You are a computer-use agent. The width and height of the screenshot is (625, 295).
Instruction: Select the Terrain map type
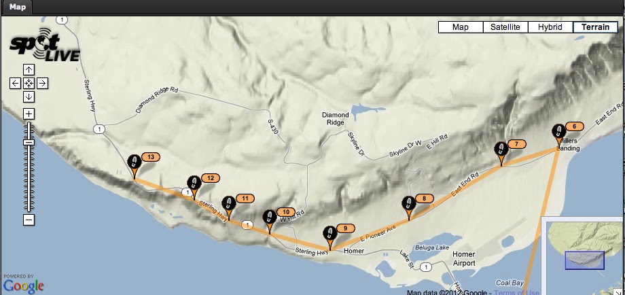point(596,27)
